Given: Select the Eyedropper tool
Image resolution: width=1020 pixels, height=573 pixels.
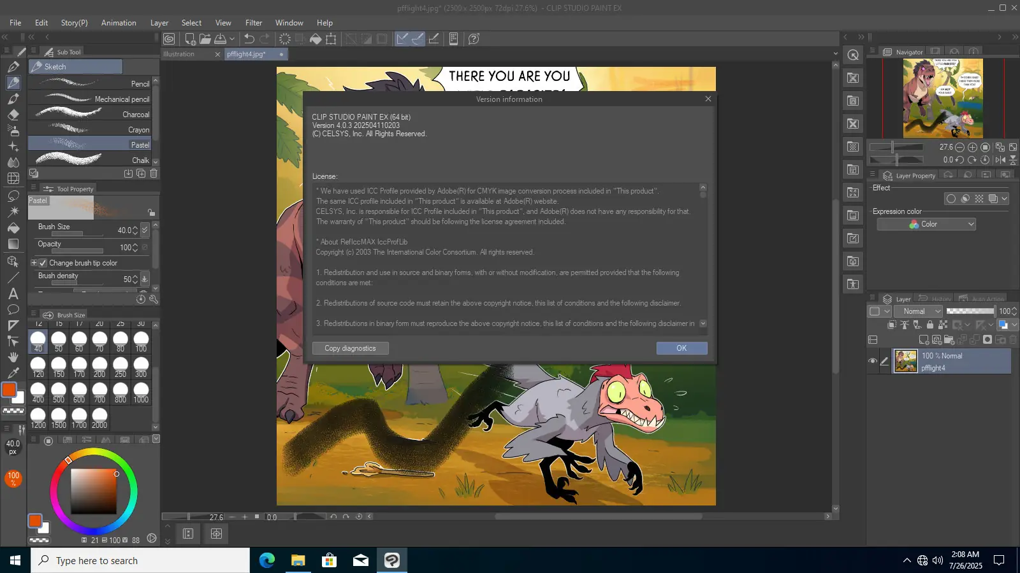Looking at the screenshot, I should (x=13, y=373).
